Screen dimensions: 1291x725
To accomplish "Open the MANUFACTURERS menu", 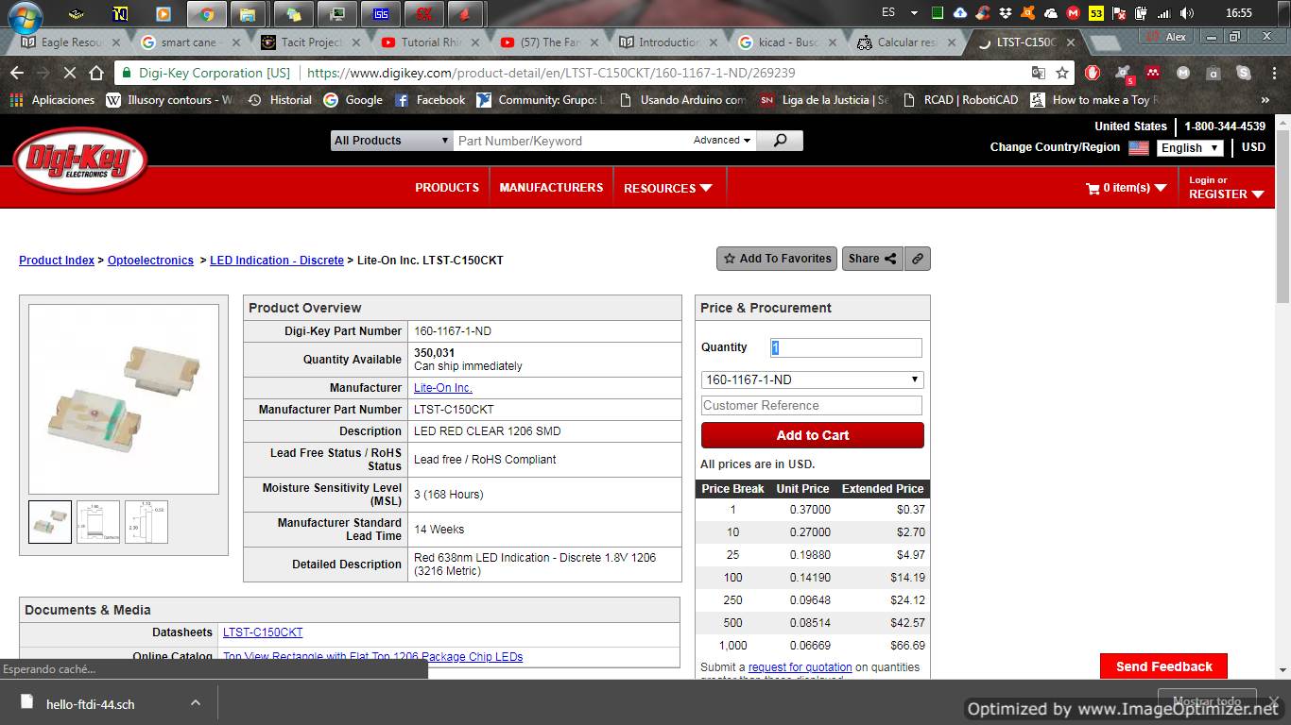I will tap(551, 188).
